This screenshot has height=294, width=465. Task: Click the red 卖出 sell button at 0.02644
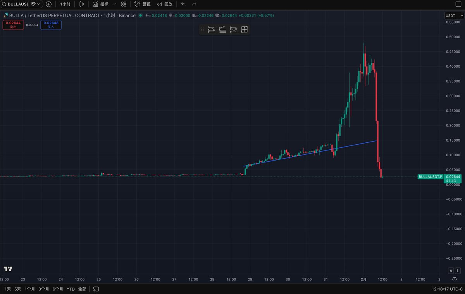click(x=13, y=25)
